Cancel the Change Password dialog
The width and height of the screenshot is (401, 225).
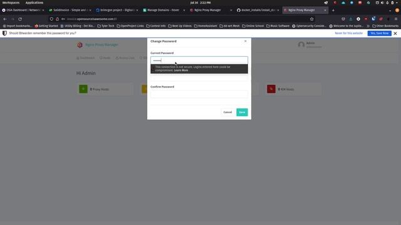tap(227, 112)
